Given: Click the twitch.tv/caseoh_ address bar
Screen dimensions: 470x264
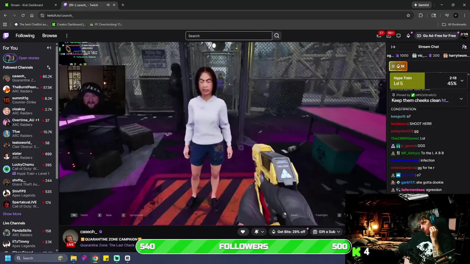Looking at the screenshot, I should pos(224,15).
